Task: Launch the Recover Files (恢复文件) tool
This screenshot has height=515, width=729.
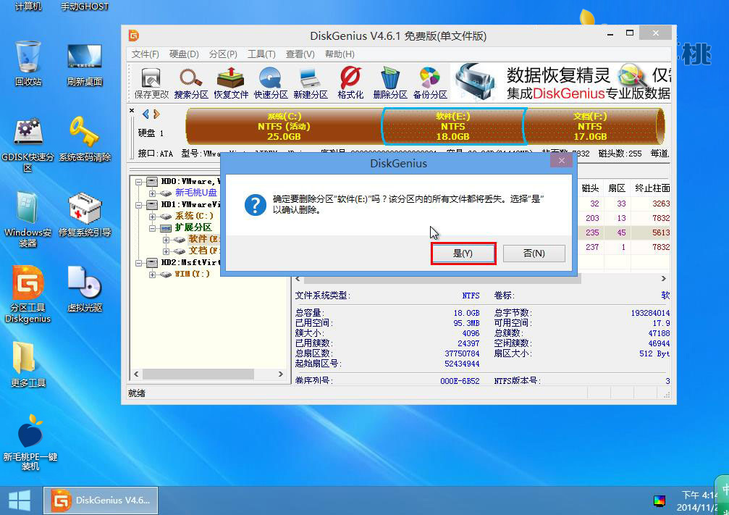Action: (231, 83)
